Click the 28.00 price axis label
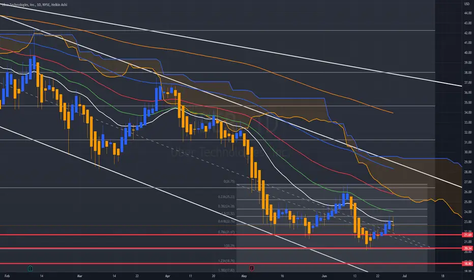The height and width of the screenshot is (280, 474). click(x=468, y=172)
